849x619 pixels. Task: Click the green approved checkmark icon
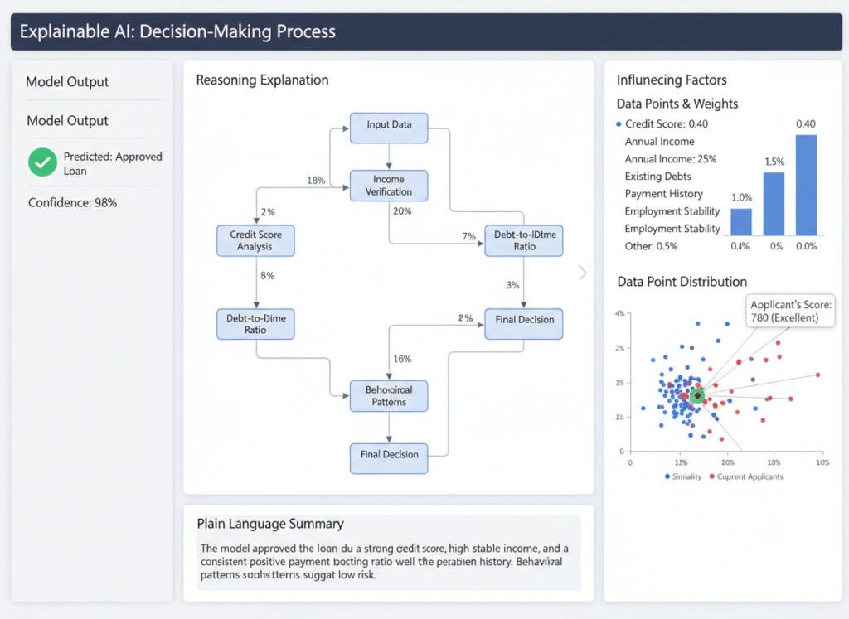42,162
